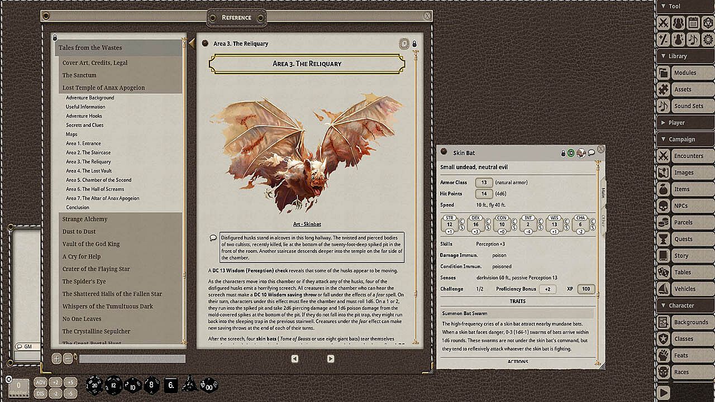
Task: Click the Modules folder icon
Action: click(x=663, y=73)
